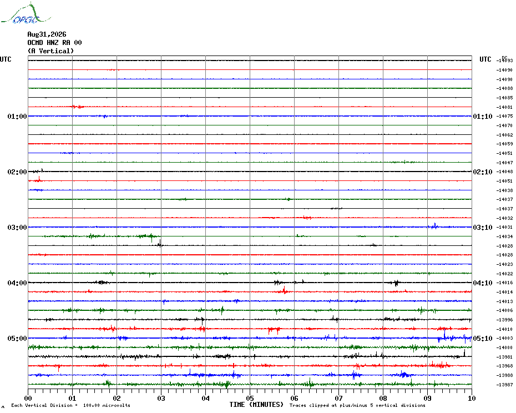Viewport: 516px width, 413px height.
Task: Click the 02:10 end-time label
Action: pyautogui.click(x=483, y=172)
